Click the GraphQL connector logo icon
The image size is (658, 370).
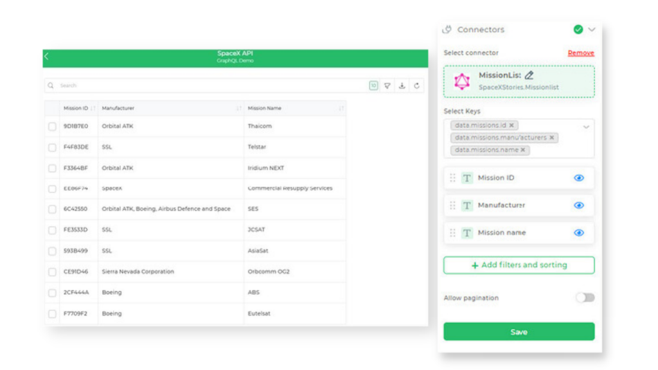(462, 81)
